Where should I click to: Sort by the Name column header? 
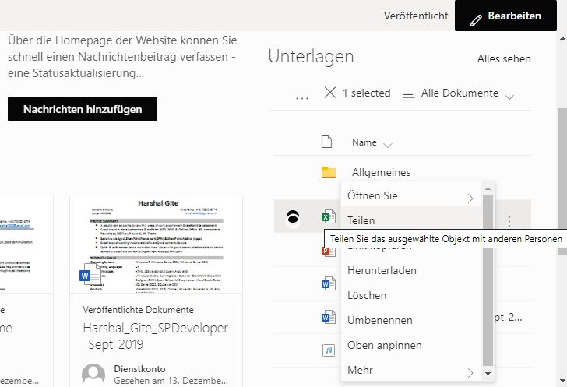click(x=372, y=142)
